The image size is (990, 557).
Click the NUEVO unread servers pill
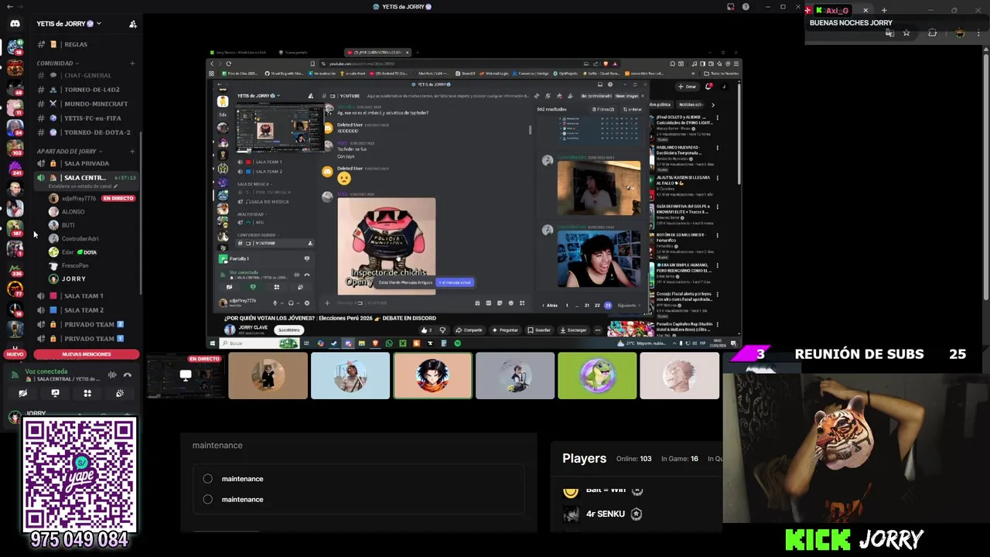click(x=15, y=354)
